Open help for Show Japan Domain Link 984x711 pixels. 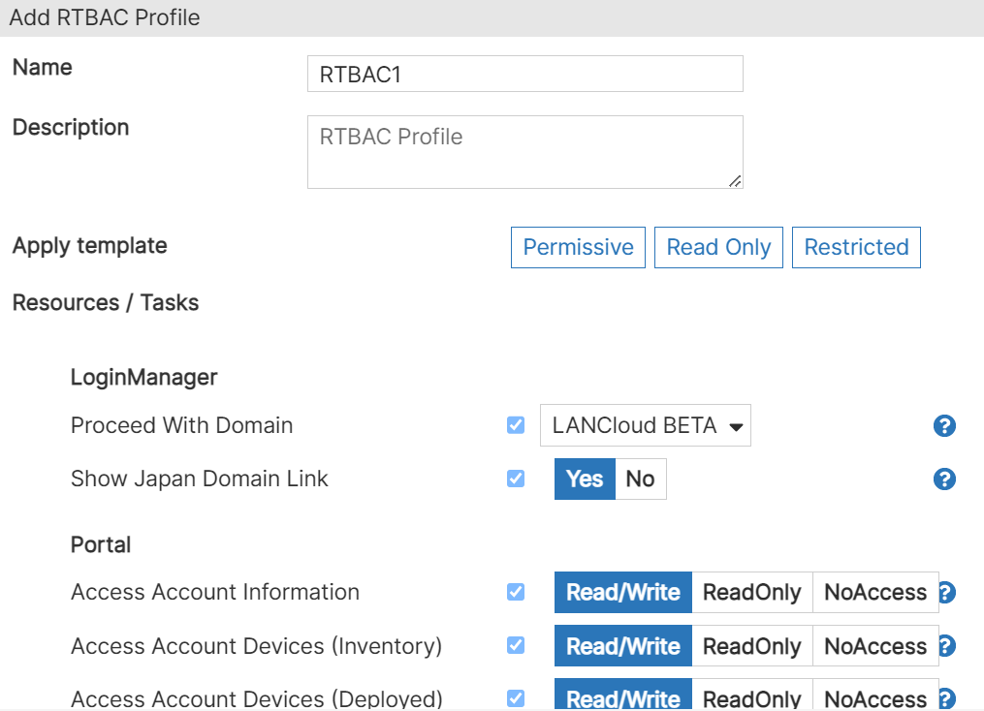coord(943,479)
